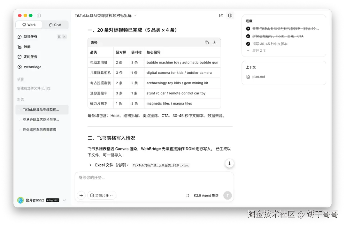Switch to the Work tab

tap(29, 25)
